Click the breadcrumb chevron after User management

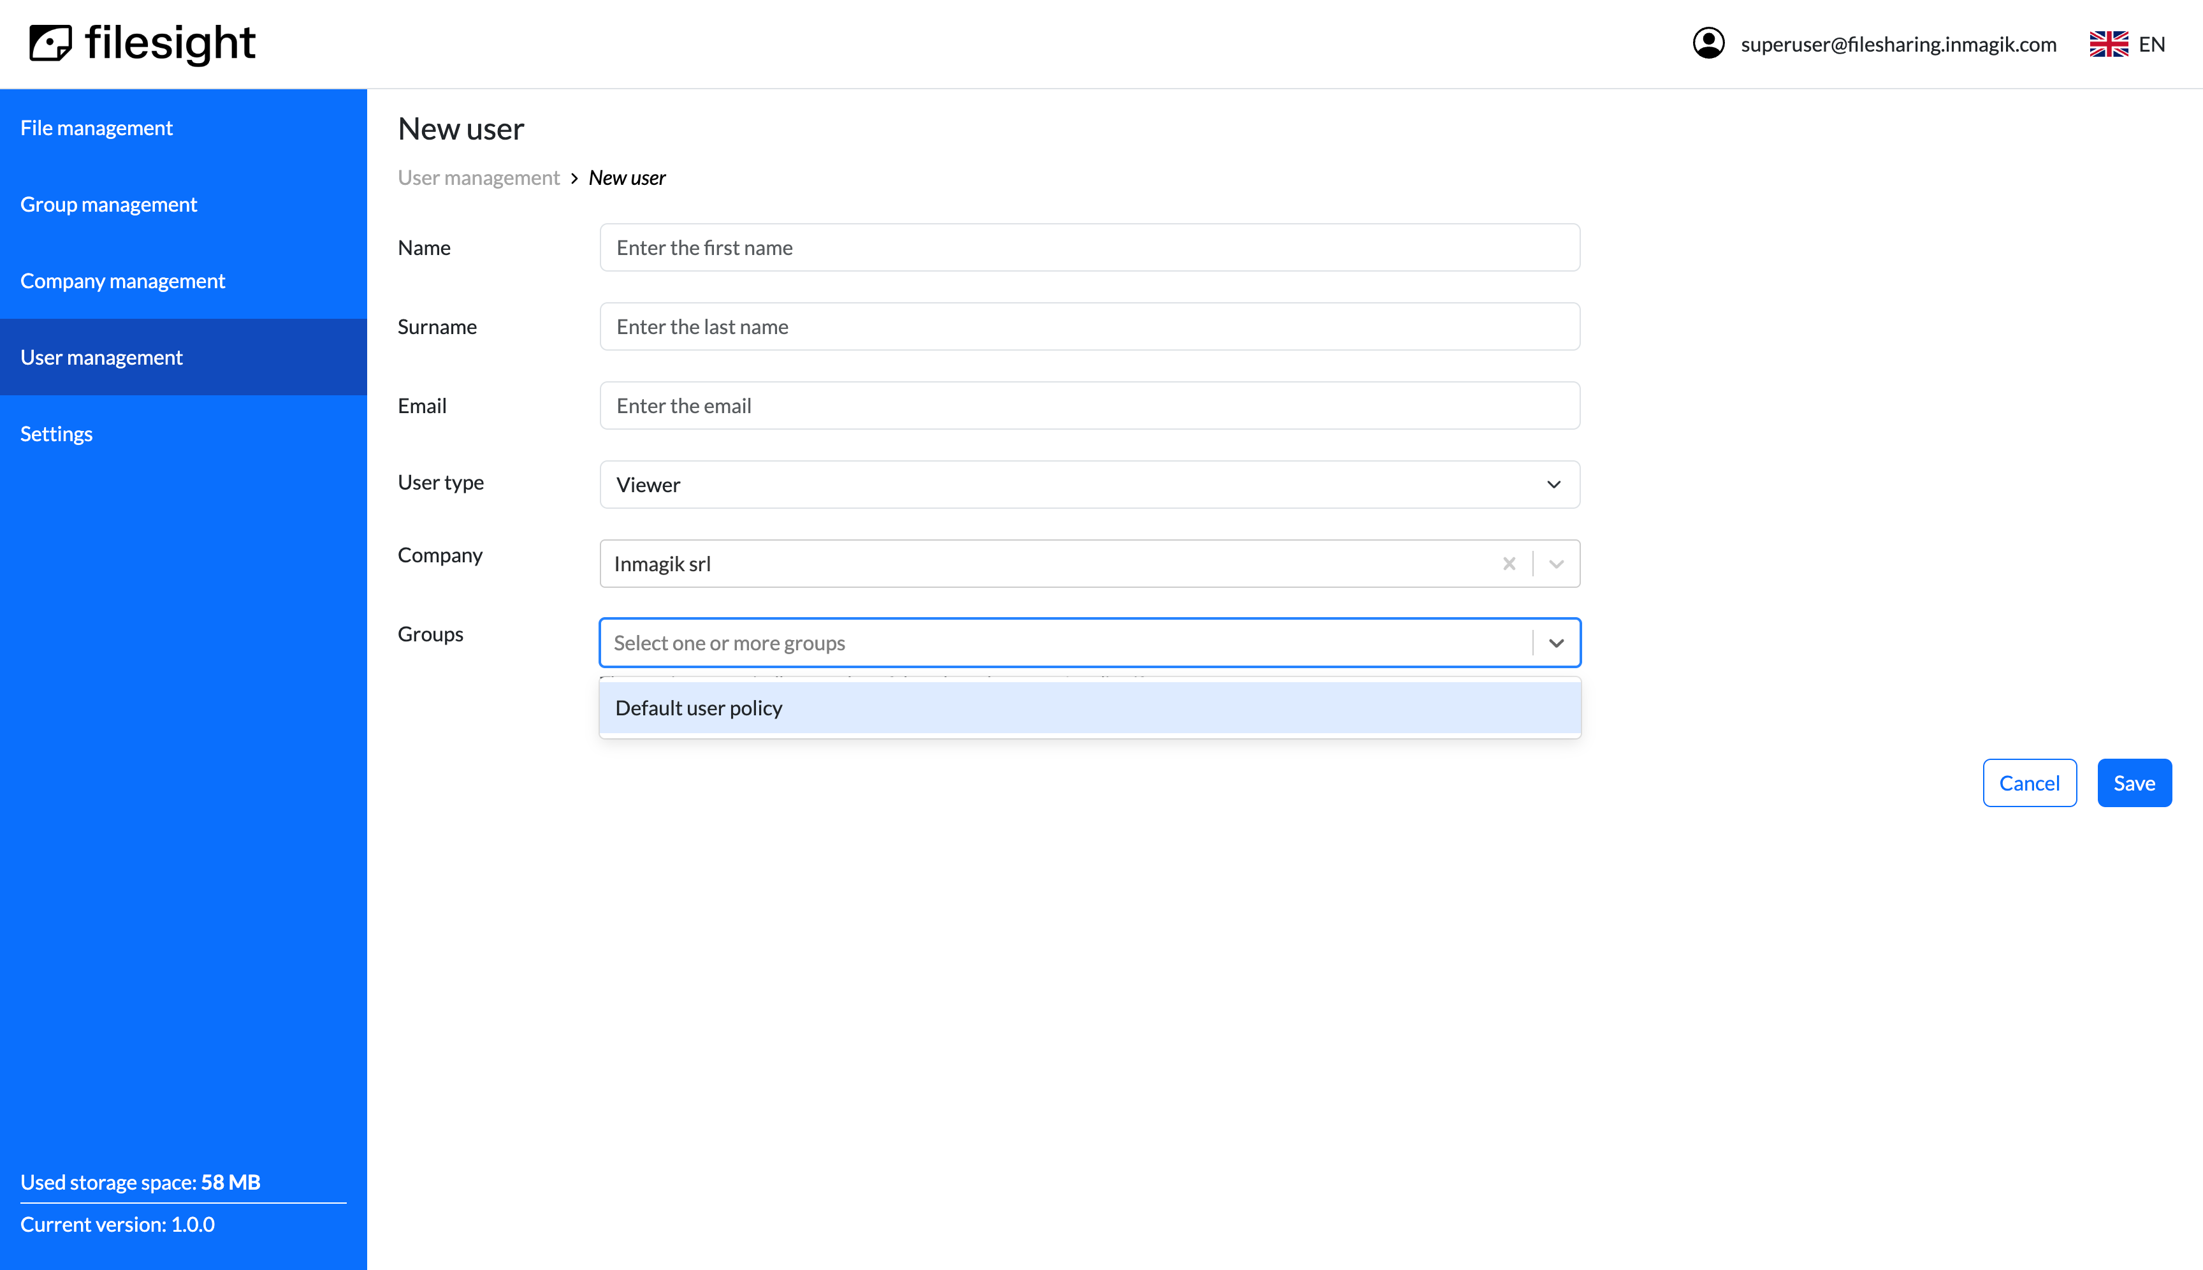pyautogui.click(x=574, y=177)
